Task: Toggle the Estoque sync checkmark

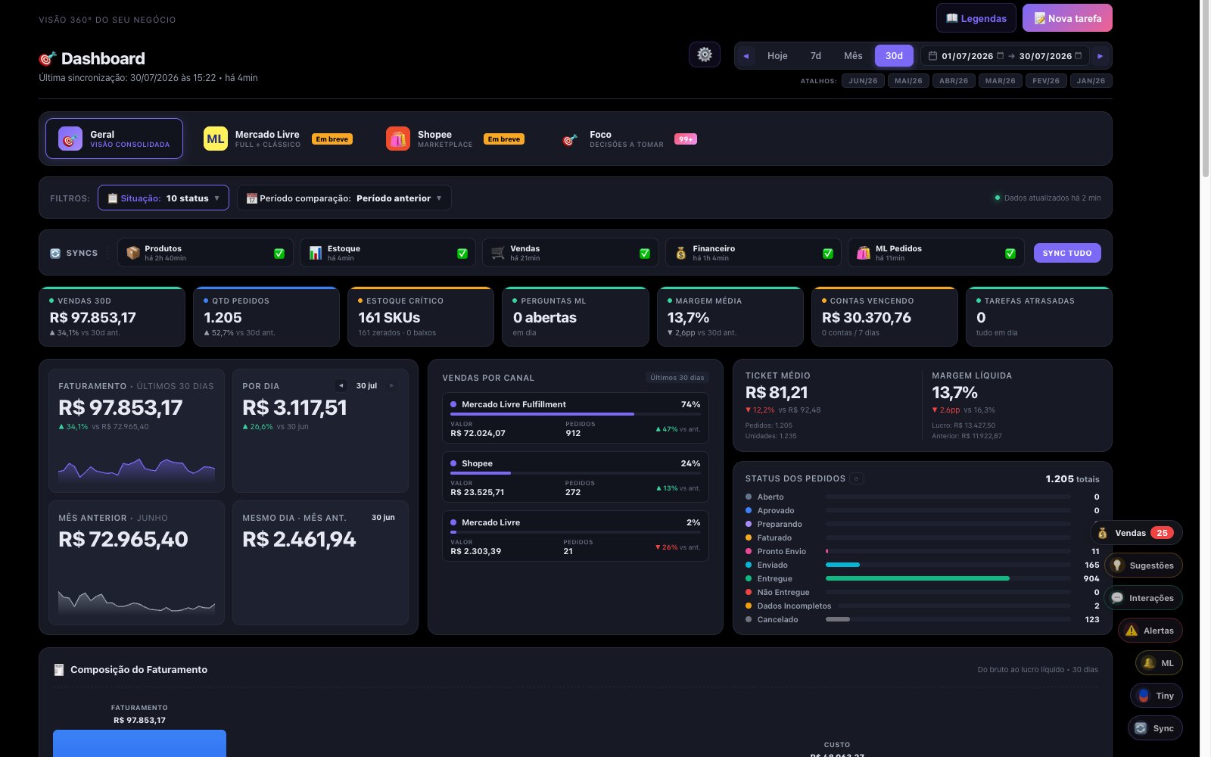Action: pos(462,254)
